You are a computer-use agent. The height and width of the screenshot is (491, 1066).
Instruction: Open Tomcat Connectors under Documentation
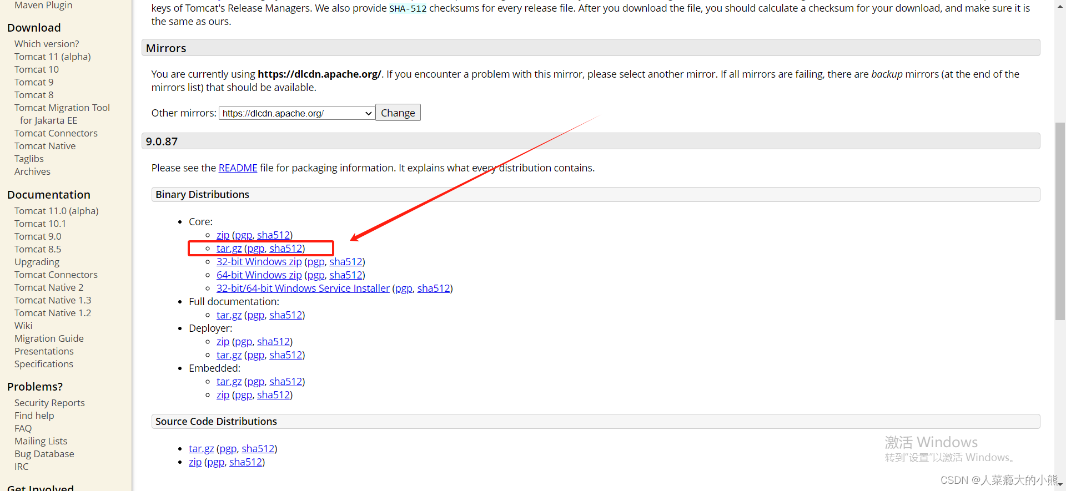tap(56, 275)
